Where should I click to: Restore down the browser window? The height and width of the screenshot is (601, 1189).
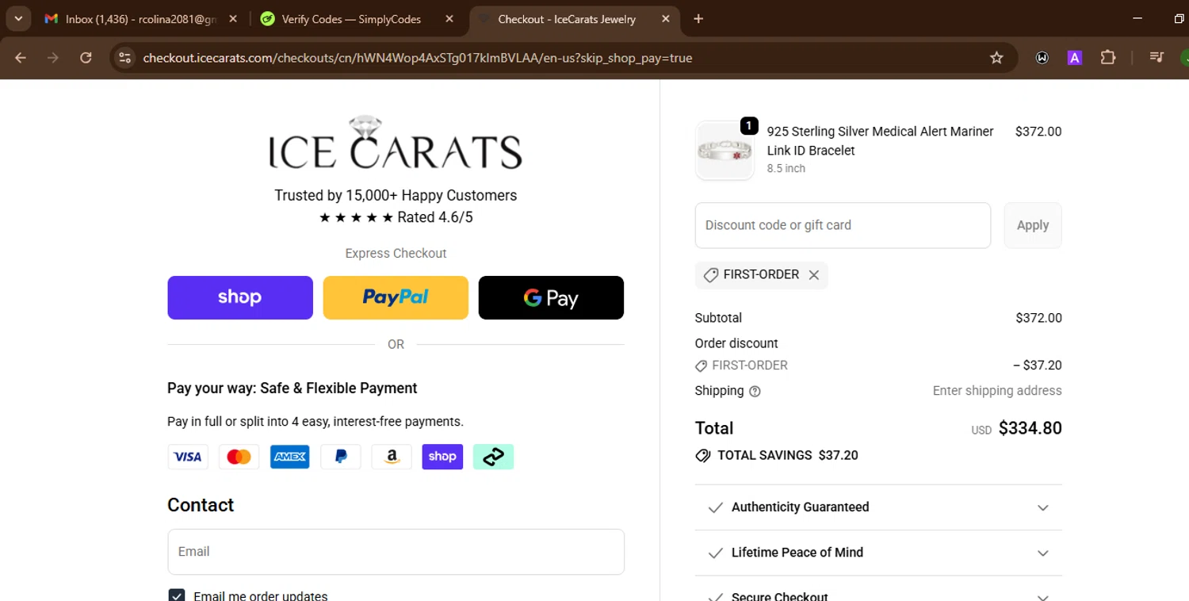[x=1179, y=18]
